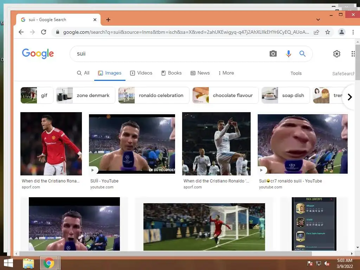Filter by the 'zone denmark' chip
This screenshot has height=270, width=360.
[86, 95]
